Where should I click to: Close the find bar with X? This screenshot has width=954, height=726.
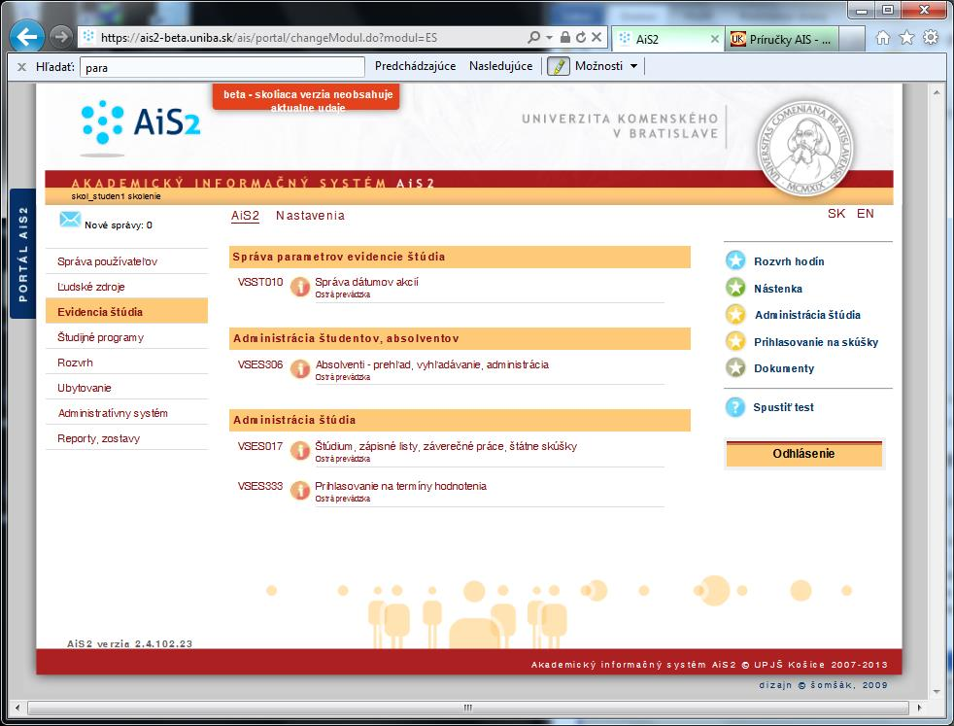21,67
